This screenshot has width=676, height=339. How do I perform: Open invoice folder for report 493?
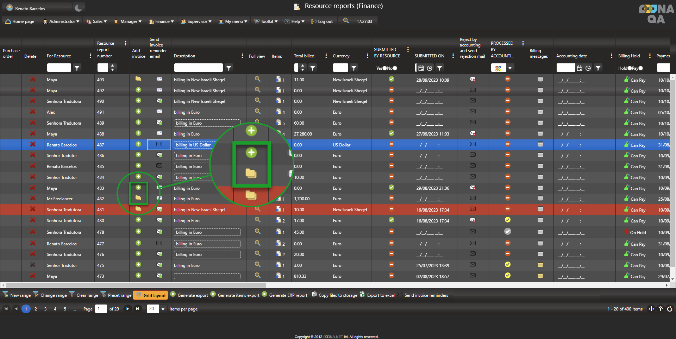[x=138, y=79]
